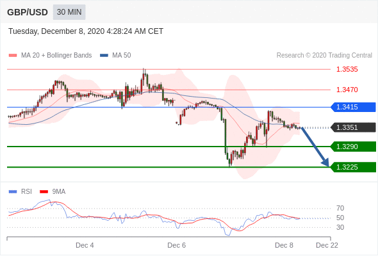378x256 pixels.
Task: Click the 1.3351 current price tag
Action: pos(353,127)
